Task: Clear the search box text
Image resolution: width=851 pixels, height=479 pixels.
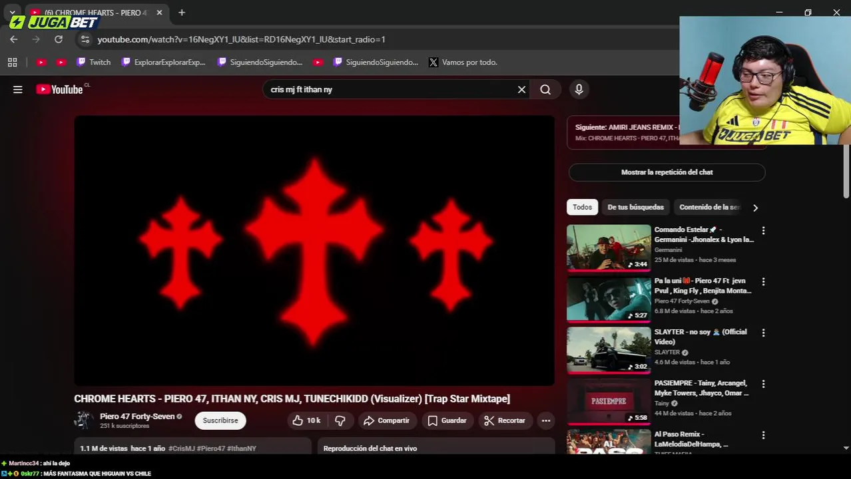Action: click(x=521, y=89)
